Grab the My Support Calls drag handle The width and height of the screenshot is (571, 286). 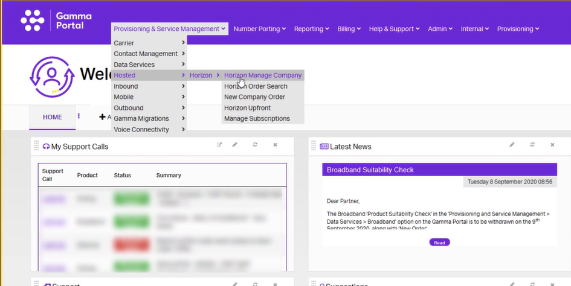[x=36, y=145]
